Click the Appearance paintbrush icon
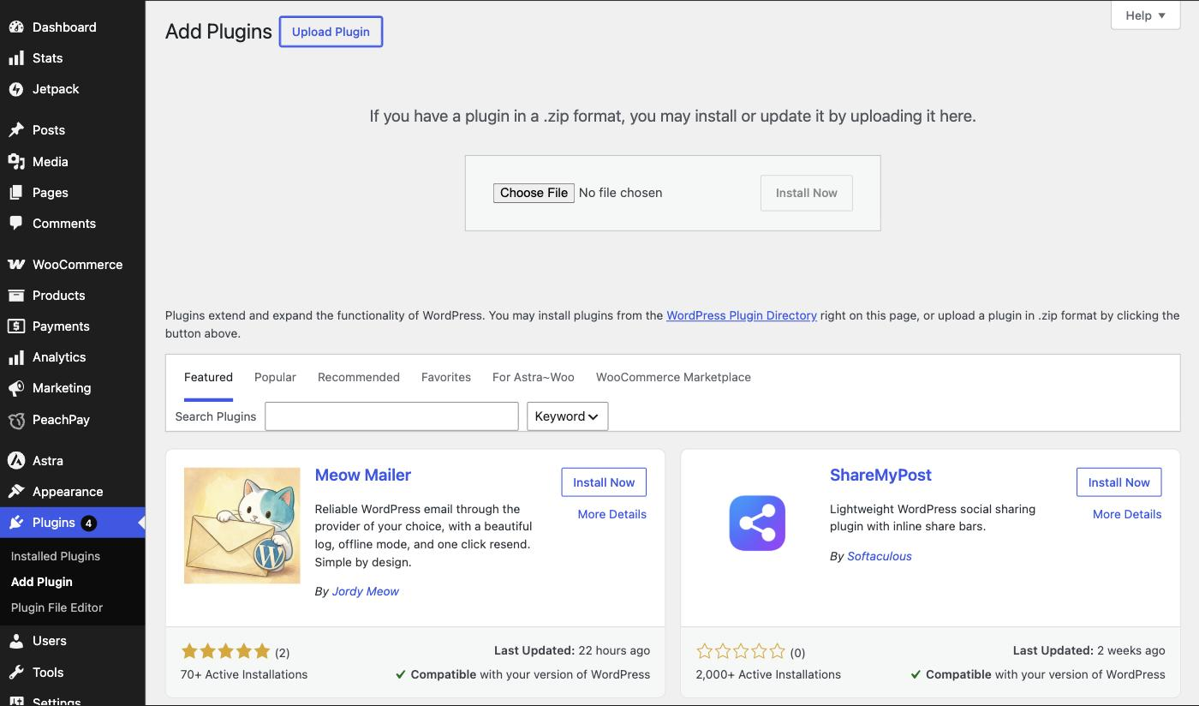The image size is (1199, 706). pyautogui.click(x=16, y=492)
